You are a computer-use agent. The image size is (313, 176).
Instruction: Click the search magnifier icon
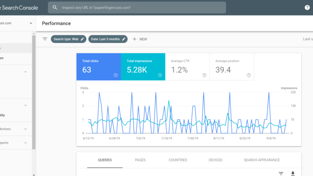[x=55, y=8]
